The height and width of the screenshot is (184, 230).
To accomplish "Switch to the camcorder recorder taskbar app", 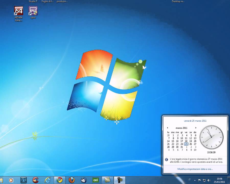I will [x=120, y=180].
